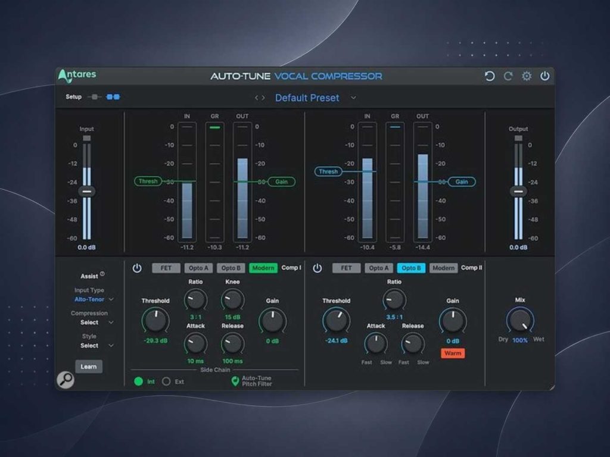The image size is (610, 457).
Task: Click Comp I threshold value -29.3 dB
Action: pos(155,341)
